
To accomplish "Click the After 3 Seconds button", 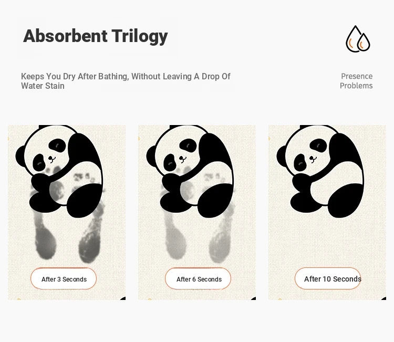I will (x=64, y=278).
